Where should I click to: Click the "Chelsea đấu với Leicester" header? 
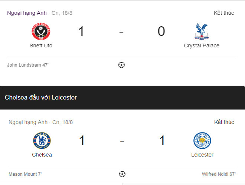tap(41, 98)
